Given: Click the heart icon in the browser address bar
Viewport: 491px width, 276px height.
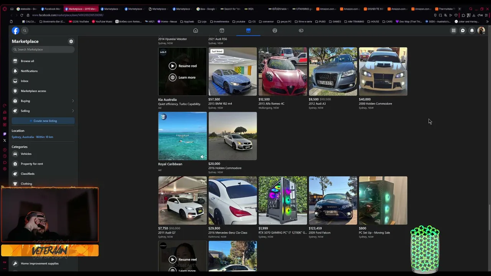Looking at the screenshot, I should tap(456, 15).
